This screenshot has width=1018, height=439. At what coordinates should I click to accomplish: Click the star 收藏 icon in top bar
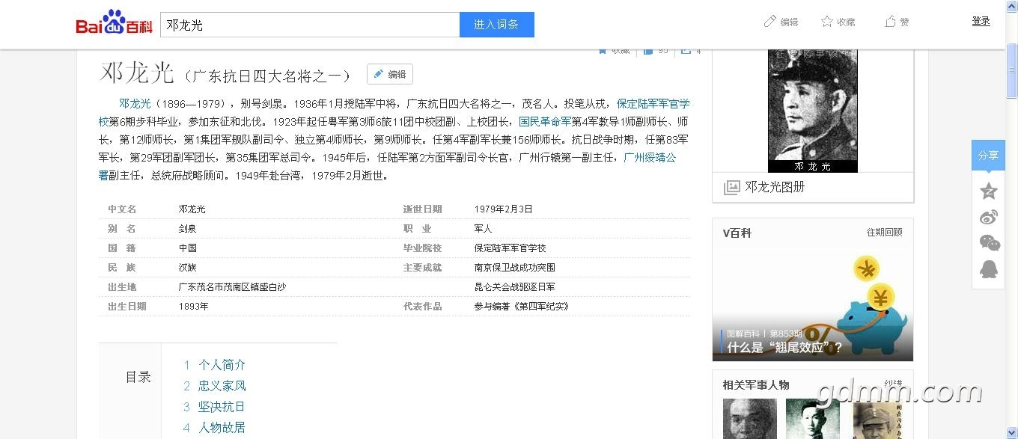(827, 22)
